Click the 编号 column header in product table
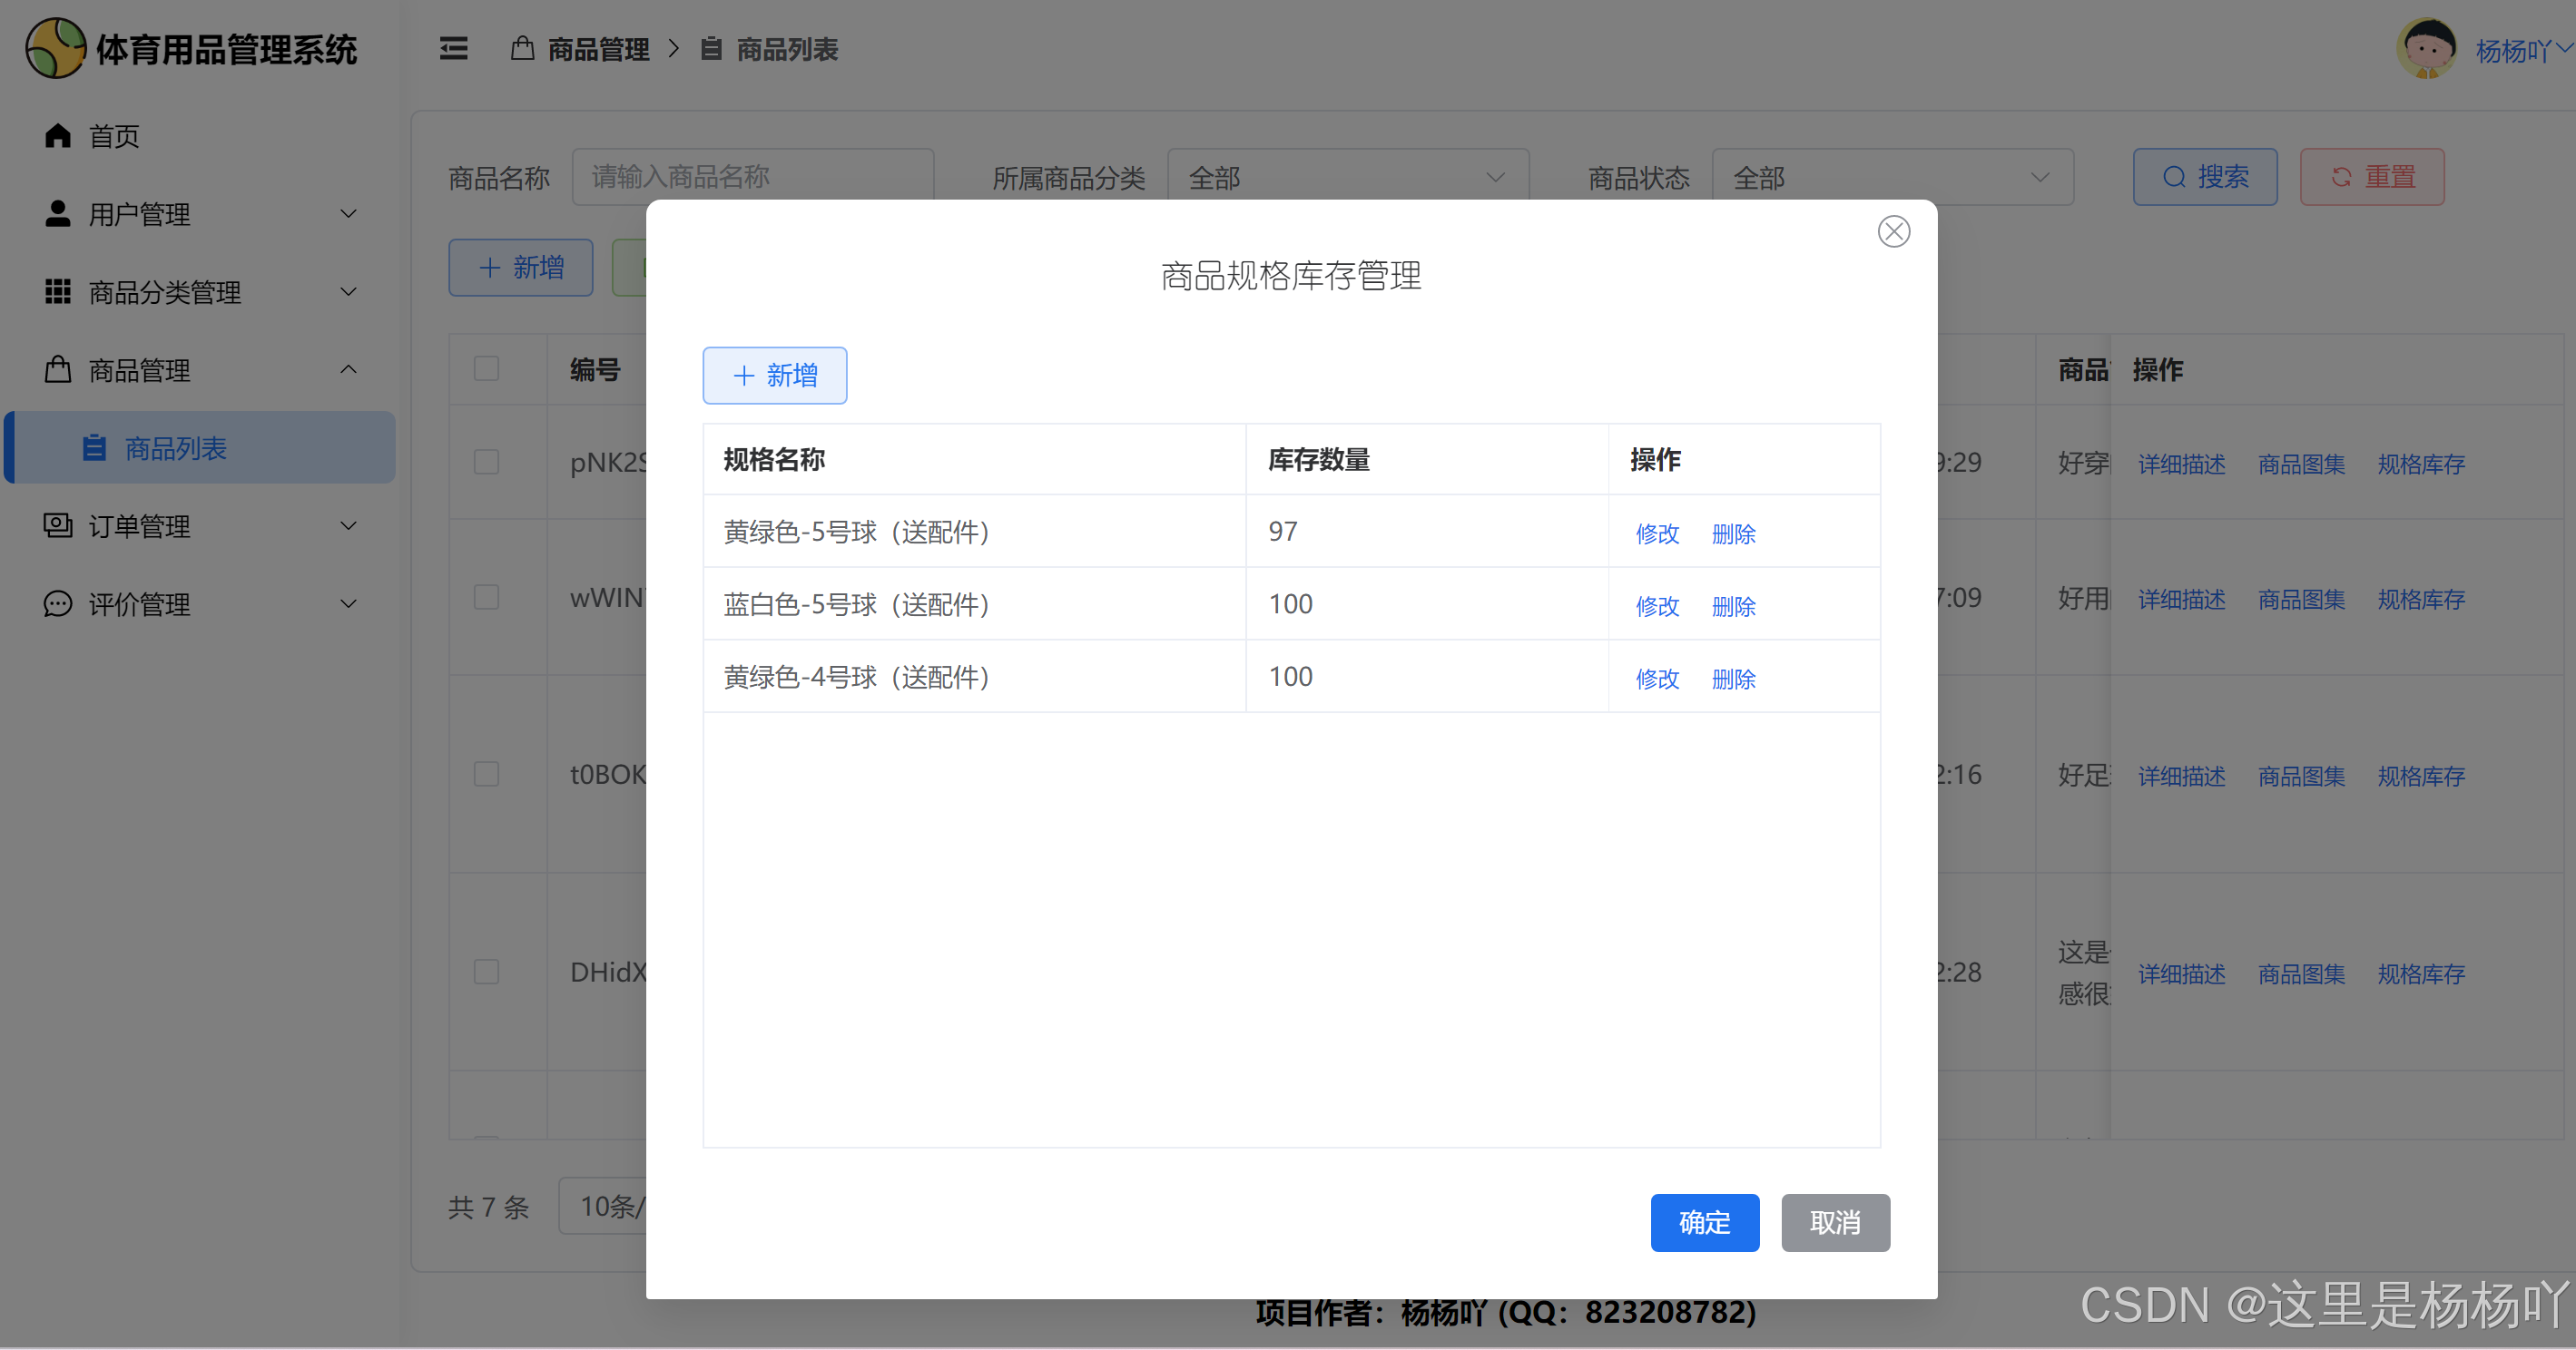Image resolution: width=2576 pixels, height=1350 pixels. click(x=595, y=370)
